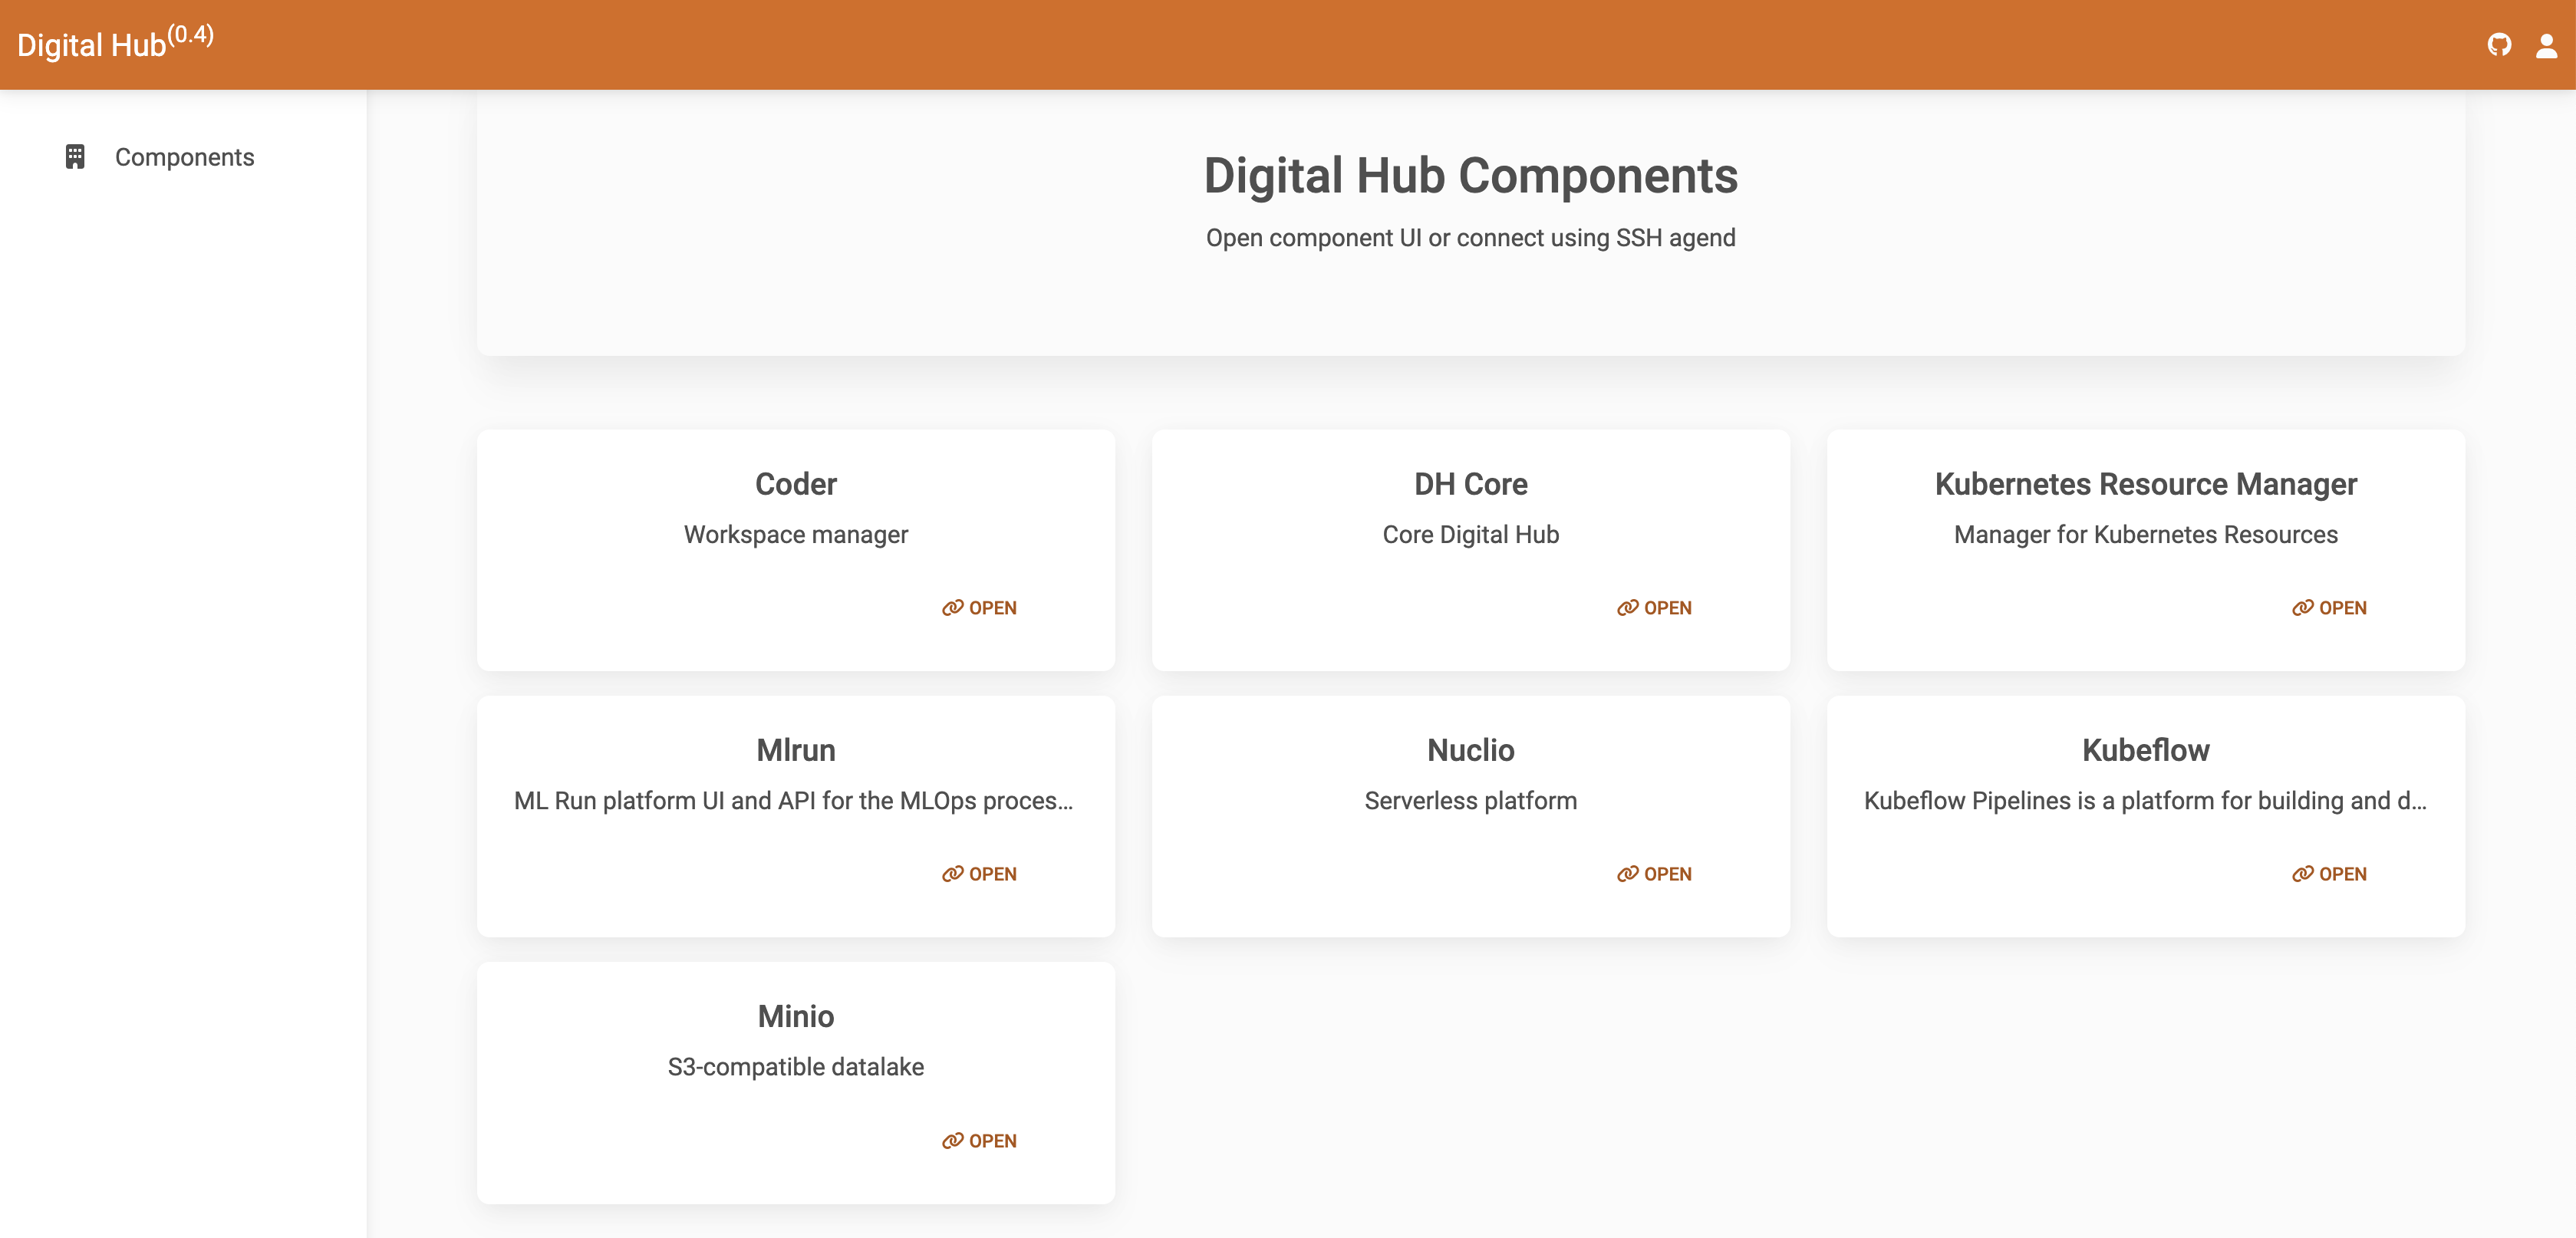Click link icon on DH Core card
The width and height of the screenshot is (2576, 1238).
(1627, 608)
